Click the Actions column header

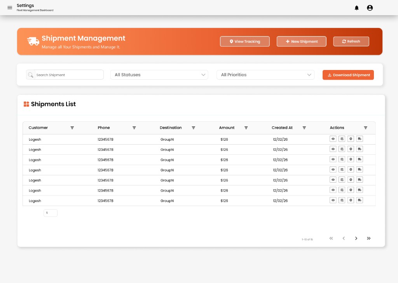click(337, 128)
